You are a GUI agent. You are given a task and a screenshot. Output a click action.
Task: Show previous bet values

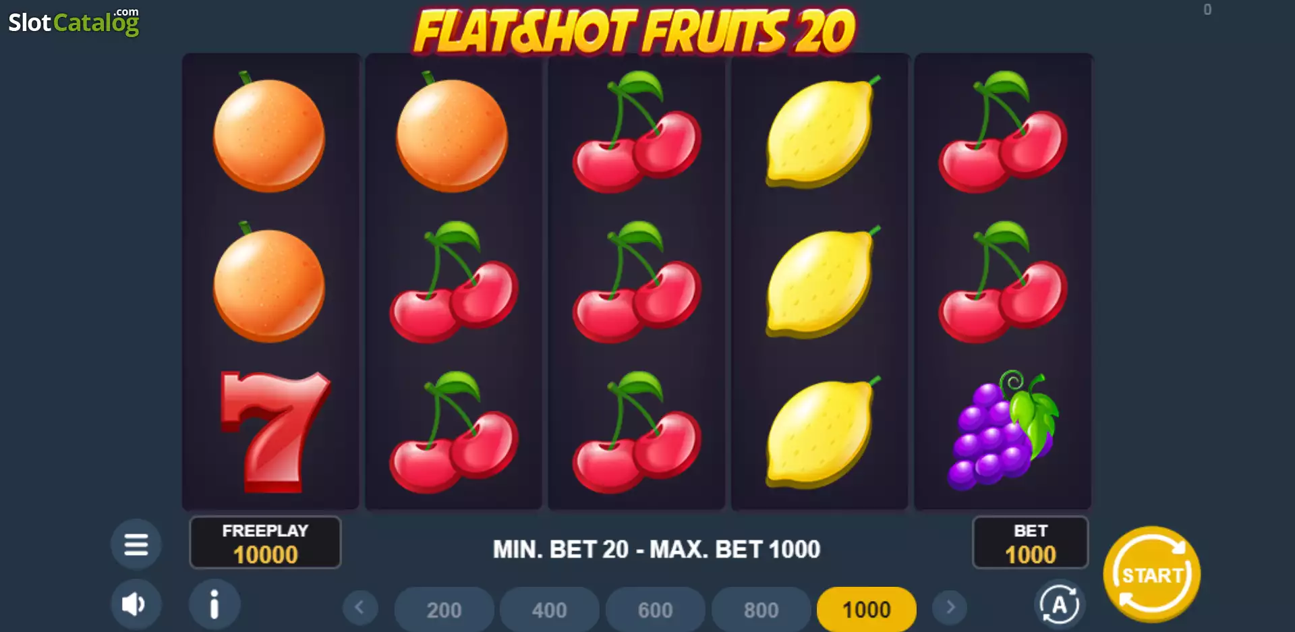click(x=360, y=608)
